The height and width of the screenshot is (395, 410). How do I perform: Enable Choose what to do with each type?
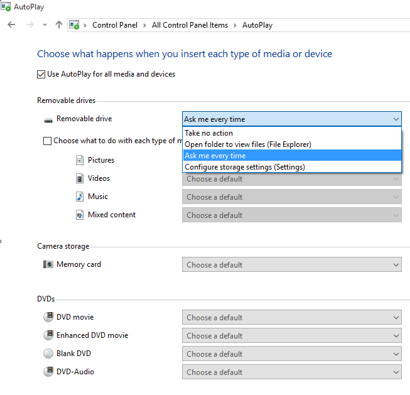pos(47,141)
